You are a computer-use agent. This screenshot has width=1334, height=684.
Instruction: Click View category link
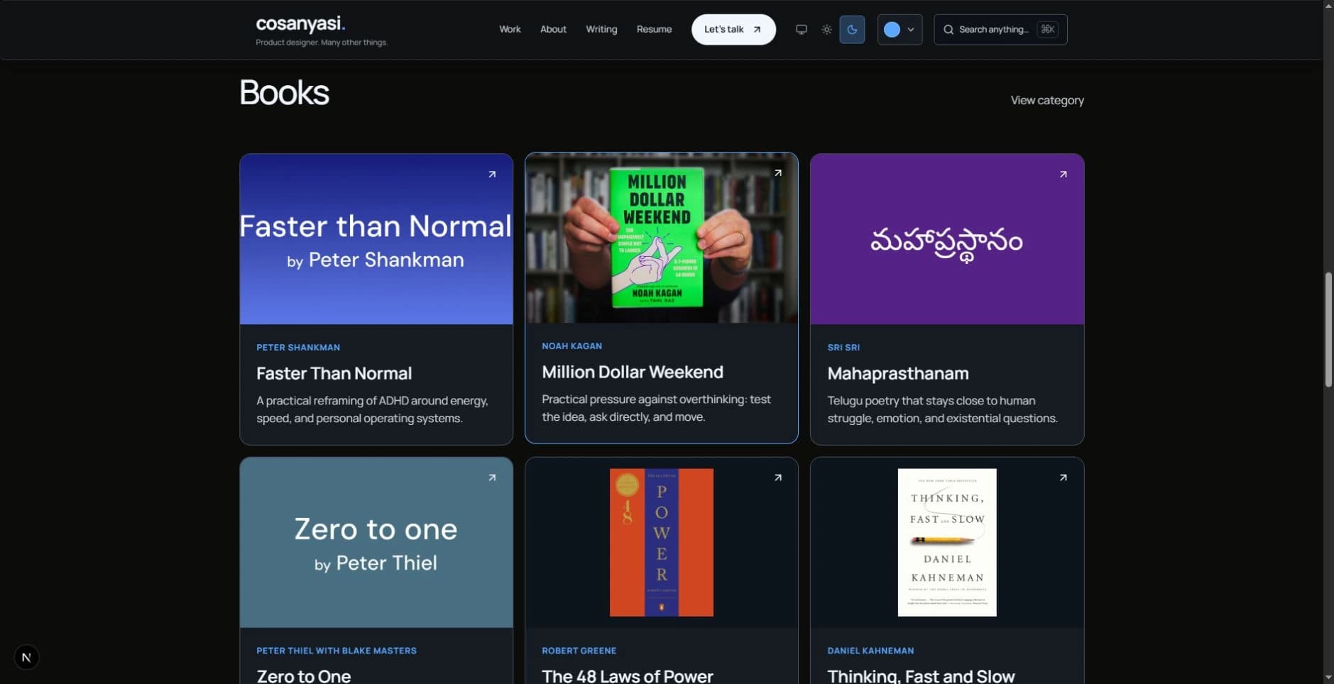pyautogui.click(x=1047, y=100)
